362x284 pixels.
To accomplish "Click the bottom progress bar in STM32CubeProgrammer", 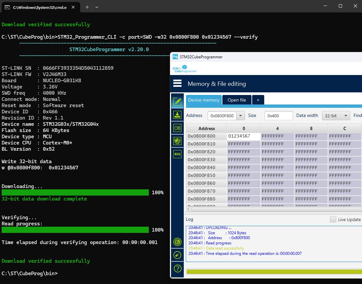I will (x=274, y=272).
